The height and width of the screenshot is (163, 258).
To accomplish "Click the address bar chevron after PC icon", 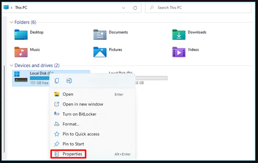I will [11, 8].
